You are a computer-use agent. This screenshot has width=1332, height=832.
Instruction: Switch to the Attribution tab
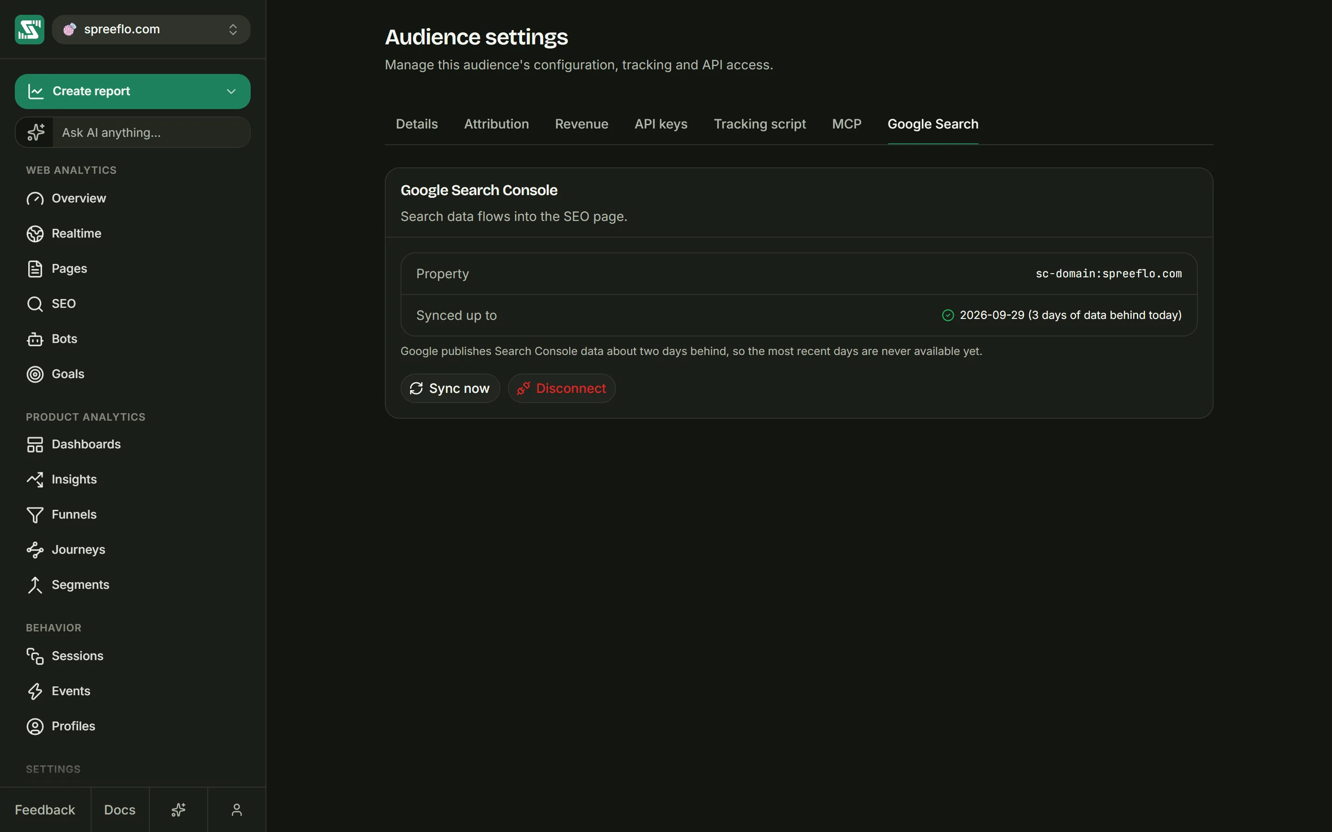tap(496, 124)
